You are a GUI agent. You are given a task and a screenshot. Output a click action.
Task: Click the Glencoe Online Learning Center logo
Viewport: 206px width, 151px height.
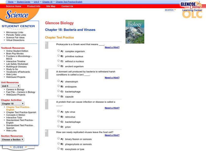192,10
